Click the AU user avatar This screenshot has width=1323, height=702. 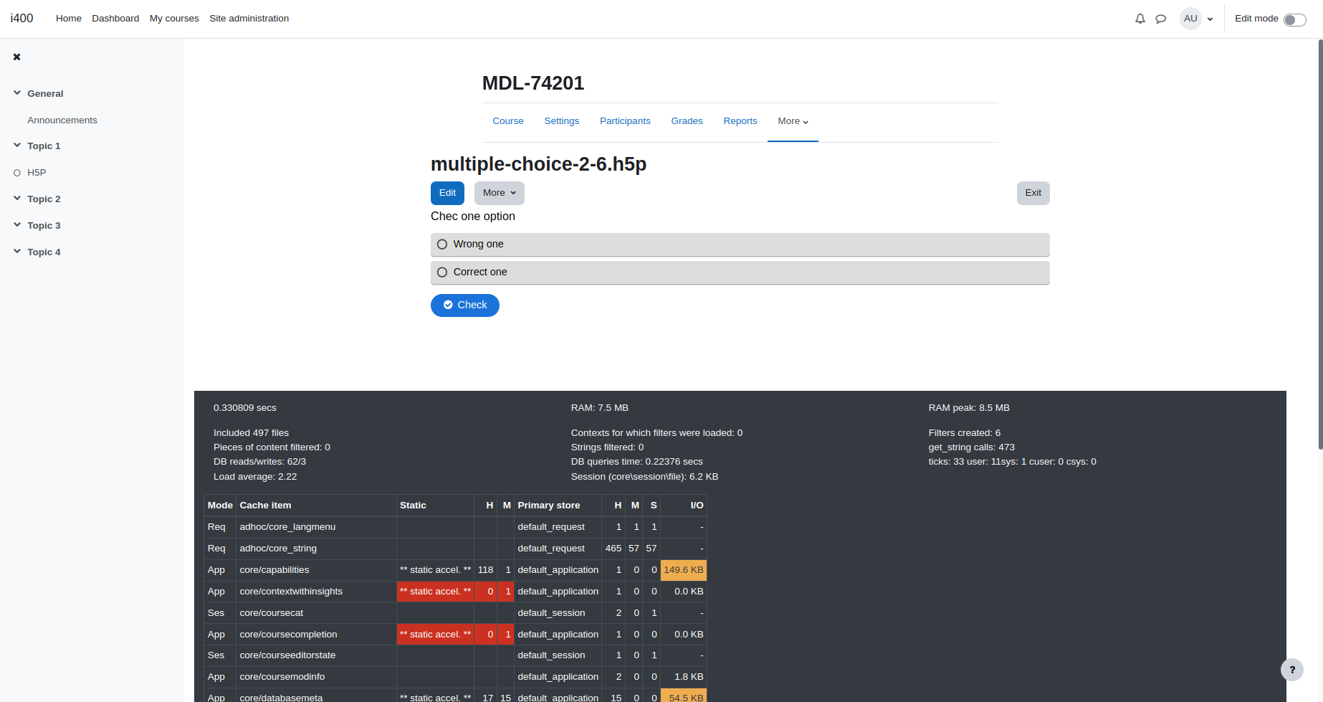coord(1190,19)
